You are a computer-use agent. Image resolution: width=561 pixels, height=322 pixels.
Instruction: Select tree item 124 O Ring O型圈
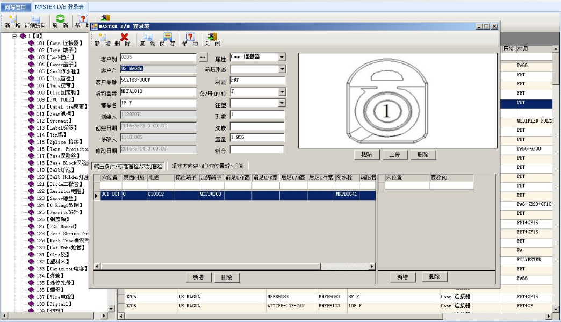[x=60, y=205]
